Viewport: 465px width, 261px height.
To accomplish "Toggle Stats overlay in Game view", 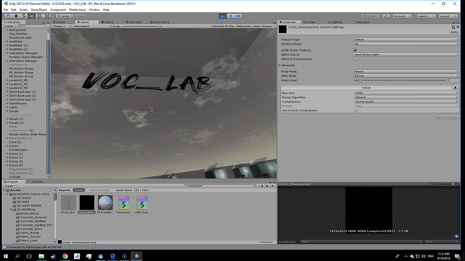I will (257, 26).
